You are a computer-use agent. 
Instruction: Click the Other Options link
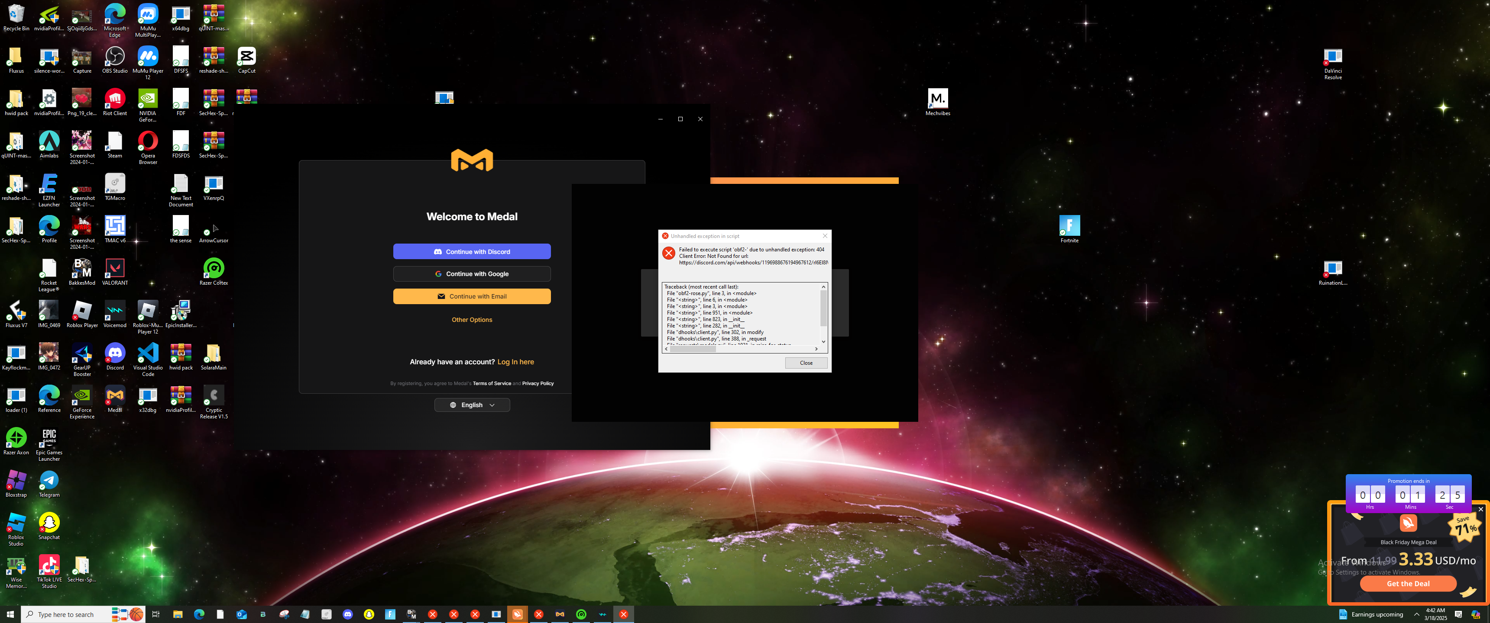[x=471, y=320]
